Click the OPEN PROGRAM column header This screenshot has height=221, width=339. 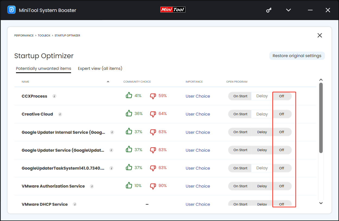237,82
